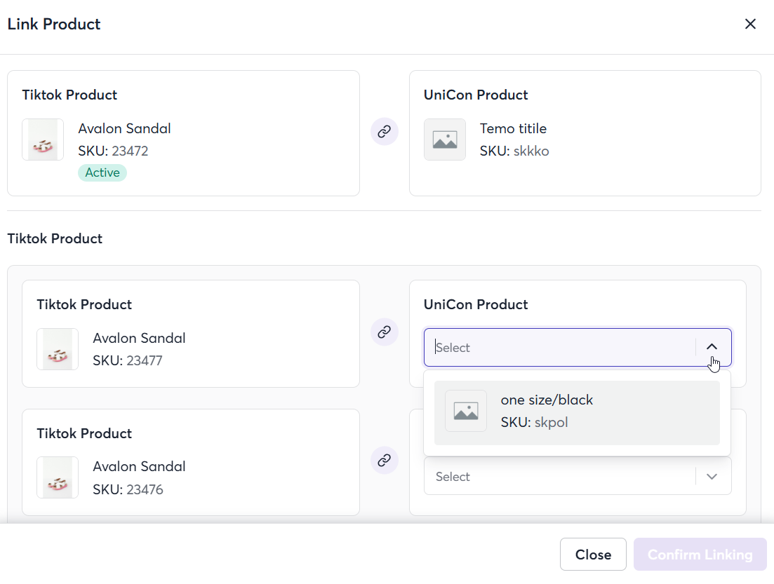The image size is (774, 584).
Task: Open Avalon Sandal thumbnail for SKU 23472
Action: [x=43, y=140]
